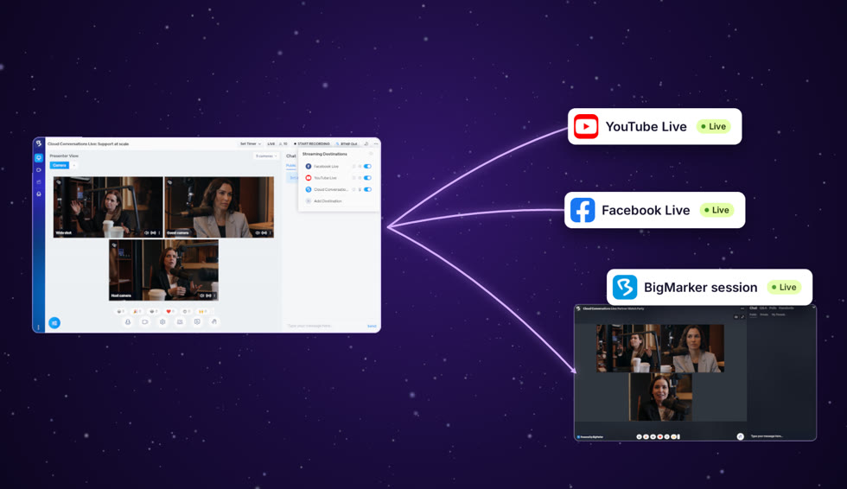Open the cameras count dropdown
The height and width of the screenshot is (489, 847).
266,156
